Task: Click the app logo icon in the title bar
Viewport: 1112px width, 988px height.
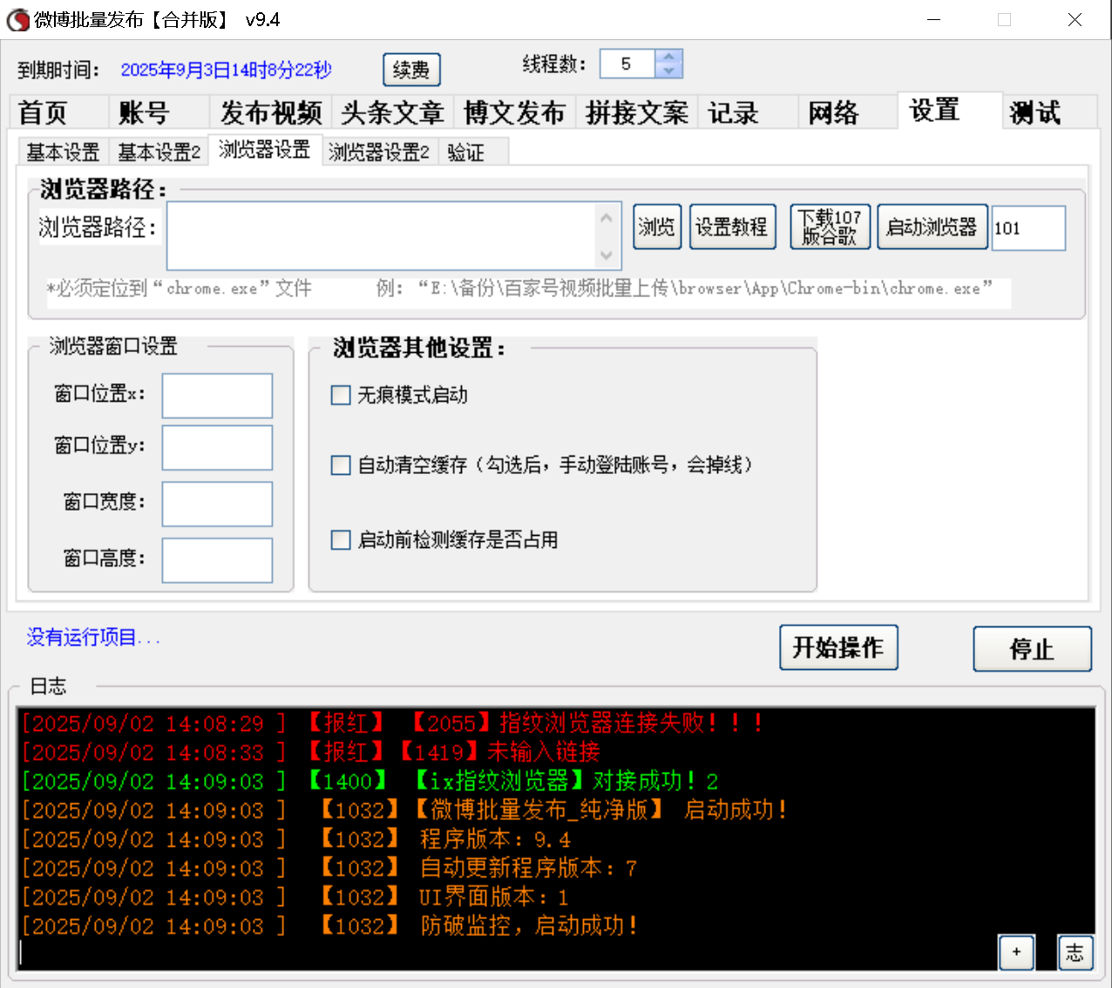Action: [17, 19]
